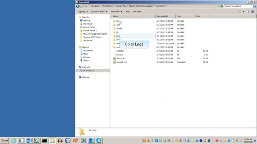The image size is (257, 144).
Task: Launch the orange RP taskbar app
Action: tap(75, 140)
